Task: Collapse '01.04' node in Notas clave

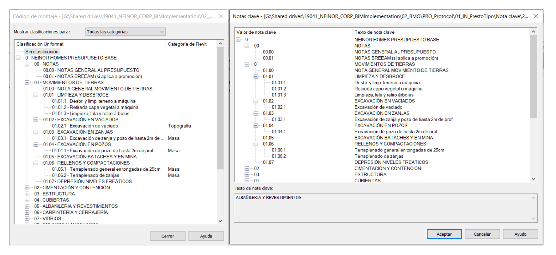Action: tap(256, 126)
